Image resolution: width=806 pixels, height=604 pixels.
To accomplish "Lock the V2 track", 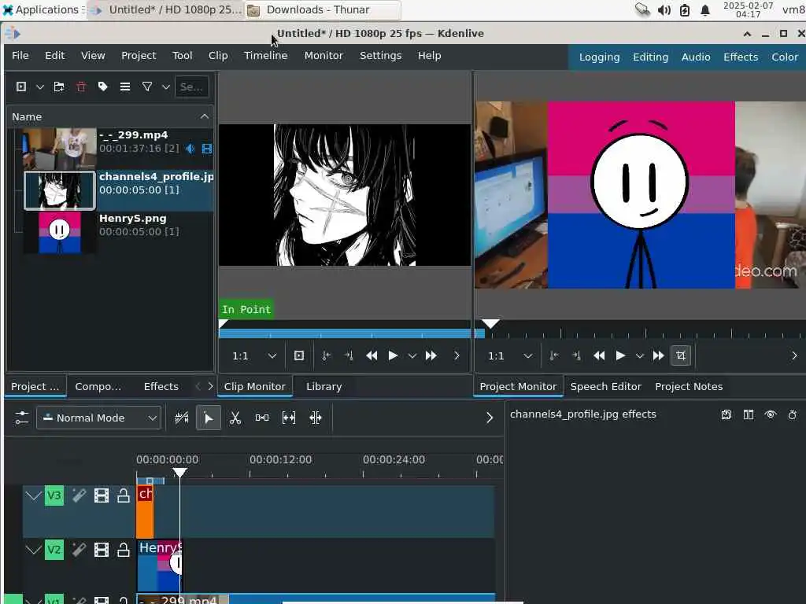I will pyautogui.click(x=124, y=550).
